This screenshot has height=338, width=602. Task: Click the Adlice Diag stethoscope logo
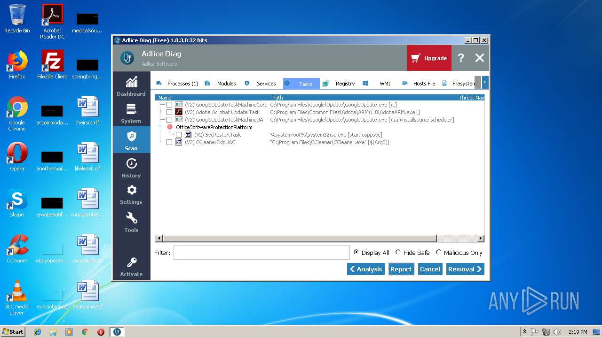click(x=127, y=58)
